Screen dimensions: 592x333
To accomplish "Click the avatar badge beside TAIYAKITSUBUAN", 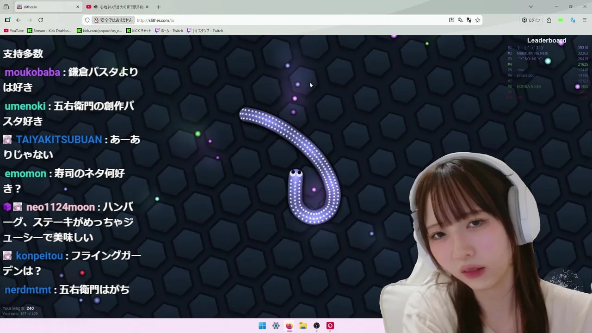I will coord(7,139).
